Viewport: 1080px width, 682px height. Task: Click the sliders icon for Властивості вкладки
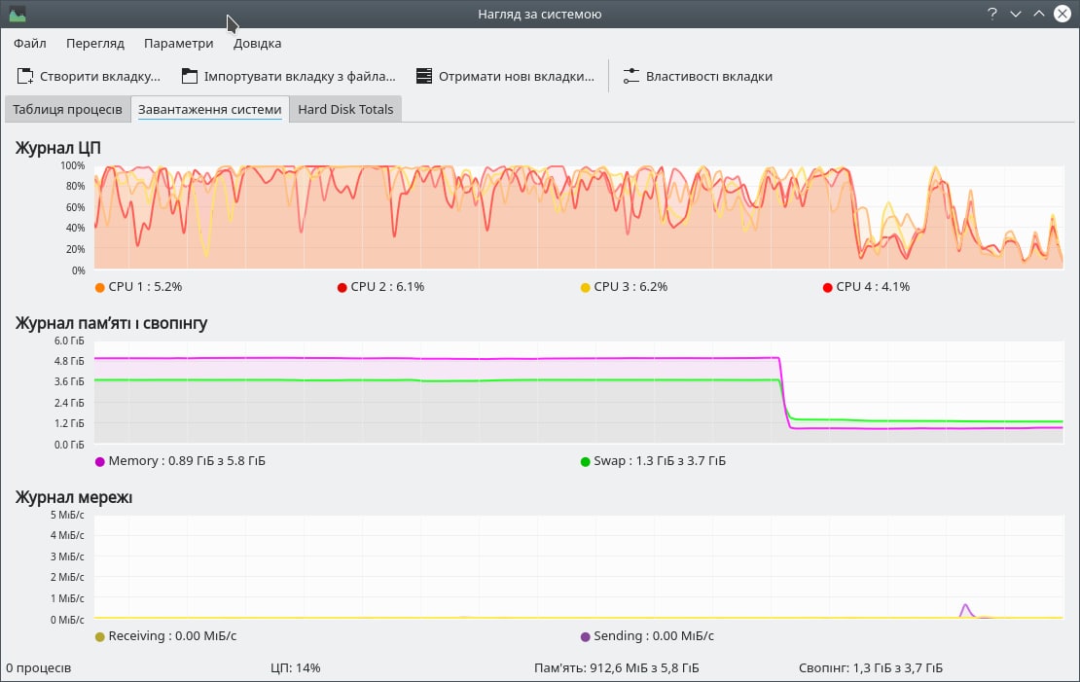pyautogui.click(x=630, y=76)
